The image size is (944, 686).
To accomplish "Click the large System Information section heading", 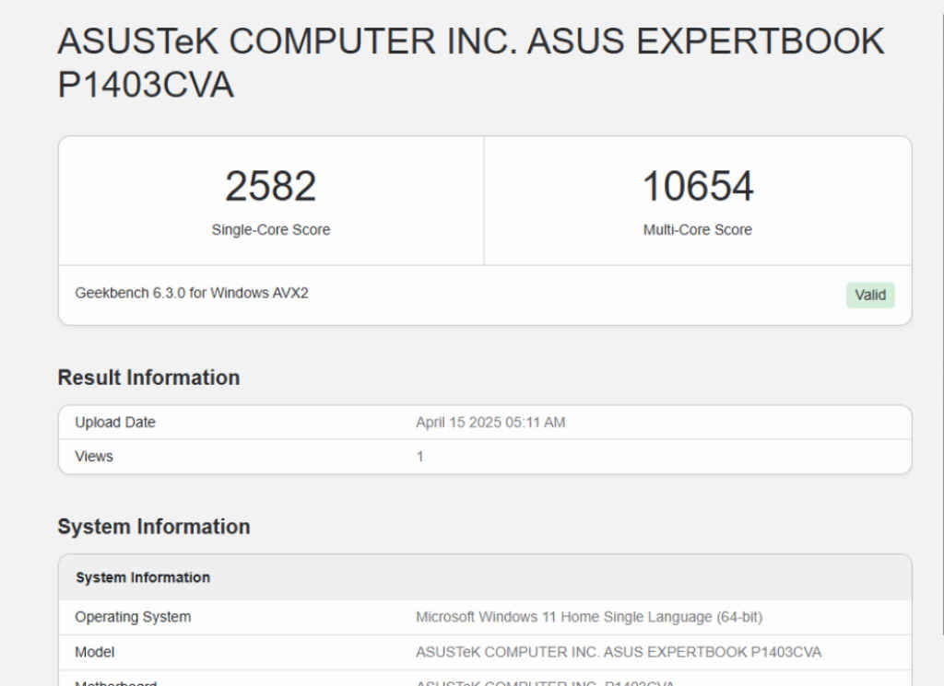I will click(x=154, y=527).
